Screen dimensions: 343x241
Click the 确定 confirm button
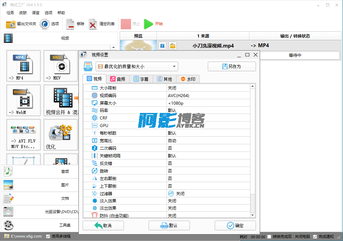(235, 226)
